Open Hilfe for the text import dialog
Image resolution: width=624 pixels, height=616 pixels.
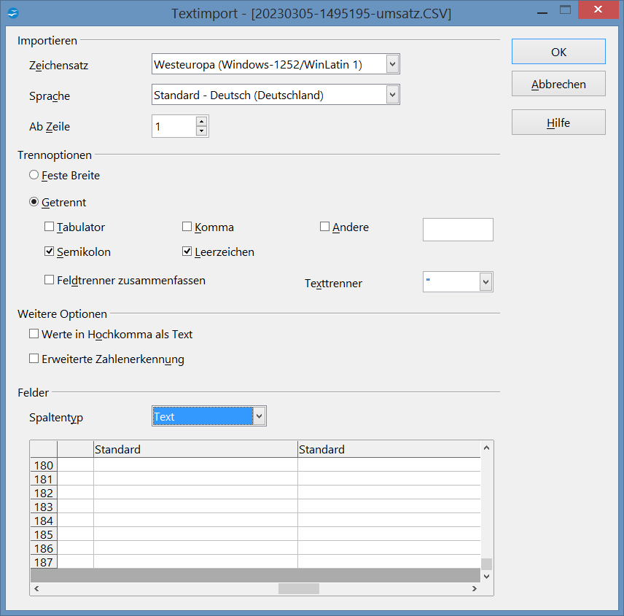[558, 122]
